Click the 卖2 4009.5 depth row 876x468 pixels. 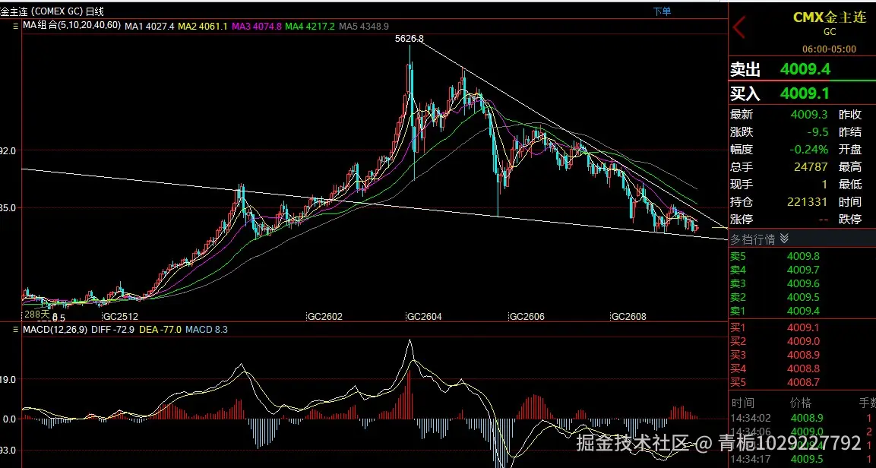(776, 297)
